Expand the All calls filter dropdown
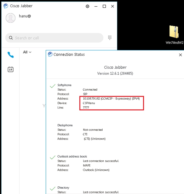This screenshot has height=194, width=184. pyautogui.click(x=27, y=52)
